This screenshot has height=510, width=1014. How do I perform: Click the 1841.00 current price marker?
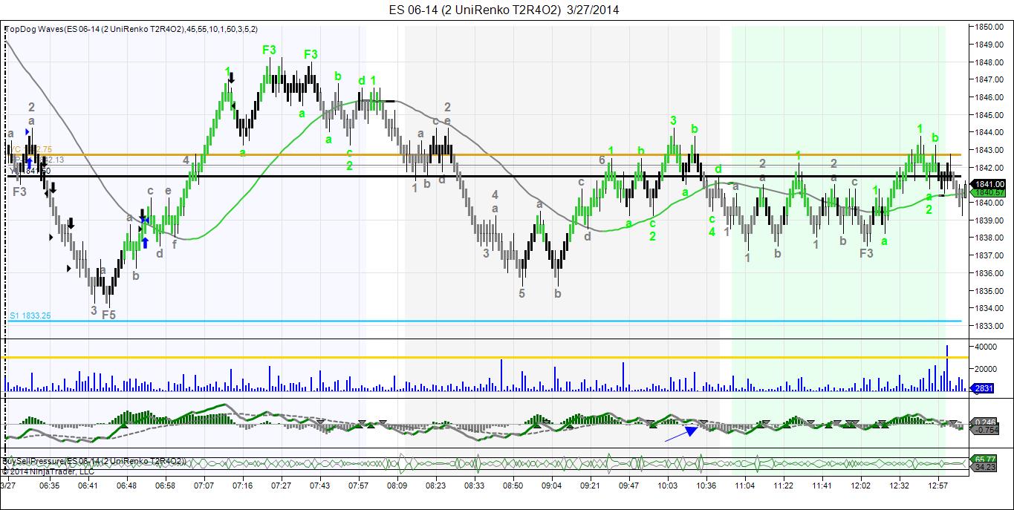(x=989, y=184)
